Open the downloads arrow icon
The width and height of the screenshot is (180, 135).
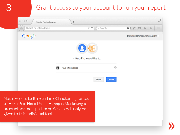point(145,28)
